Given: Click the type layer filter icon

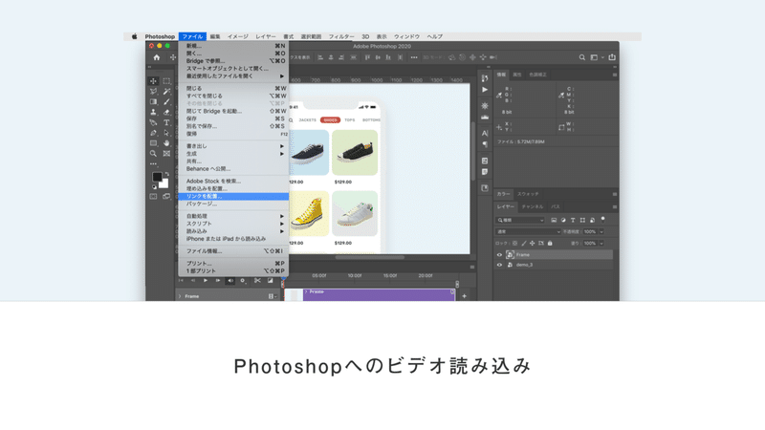Looking at the screenshot, I should [x=573, y=221].
